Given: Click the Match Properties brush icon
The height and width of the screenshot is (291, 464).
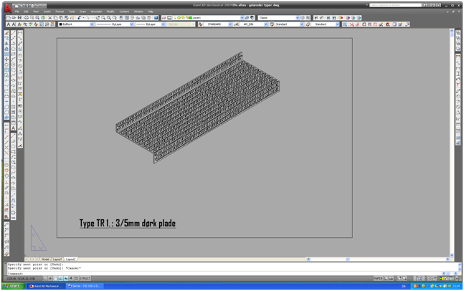Looking at the screenshot, I should (67, 18).
